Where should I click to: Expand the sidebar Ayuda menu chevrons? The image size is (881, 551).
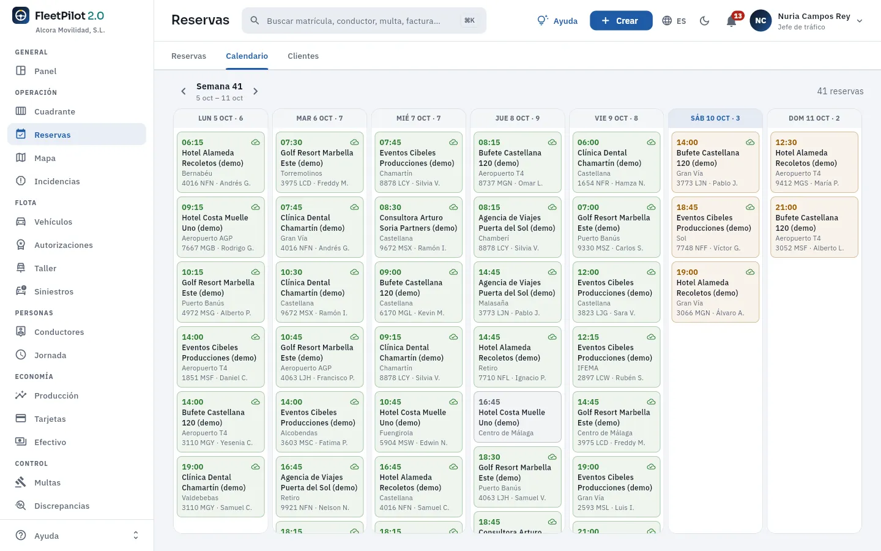[x=136, y=536]
